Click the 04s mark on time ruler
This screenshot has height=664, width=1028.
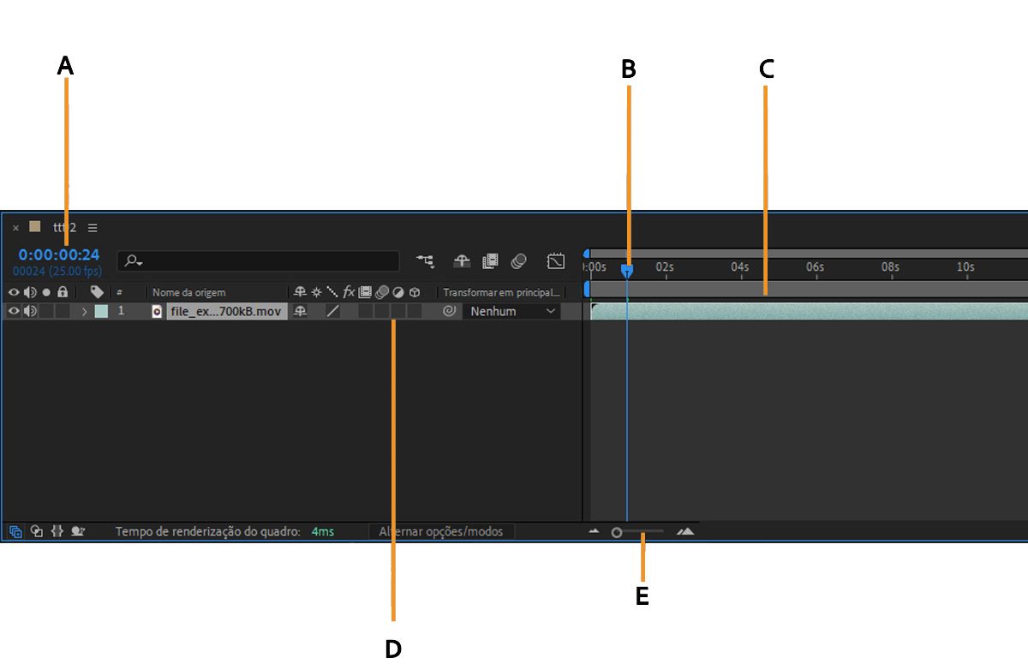pyautogui.click(x=740, y=267)
